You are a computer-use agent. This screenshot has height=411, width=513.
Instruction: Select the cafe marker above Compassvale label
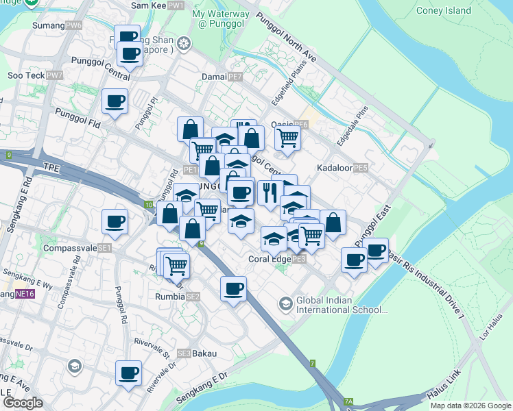tap(115, 223)
